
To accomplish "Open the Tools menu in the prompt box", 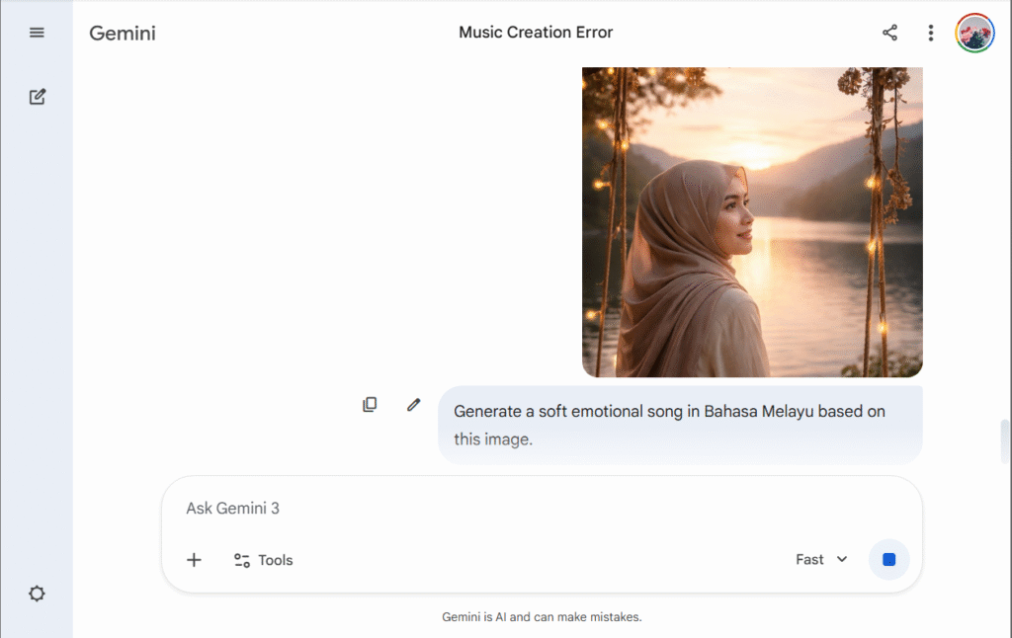I will 264,560.
